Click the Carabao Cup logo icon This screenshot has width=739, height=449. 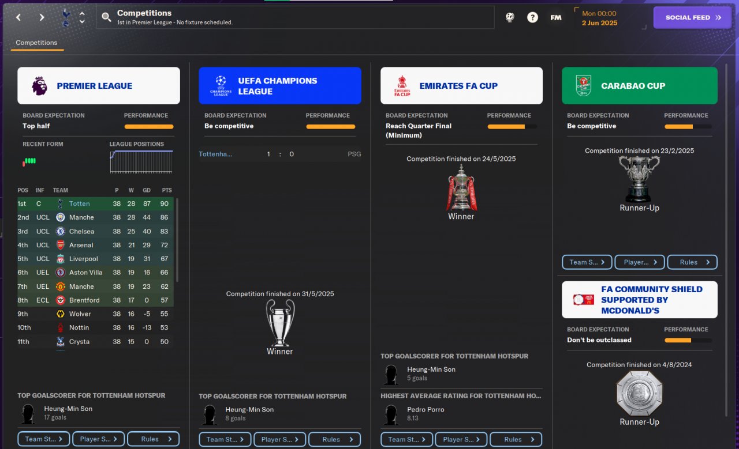pyautogui.click(x=584, y=86)
